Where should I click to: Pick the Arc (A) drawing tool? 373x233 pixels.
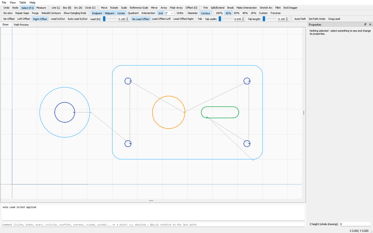[x=78, y=7]
